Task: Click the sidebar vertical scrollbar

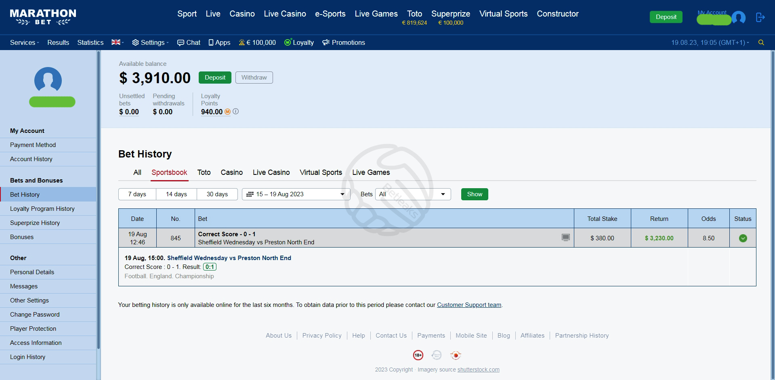Action: coord(98,200)
